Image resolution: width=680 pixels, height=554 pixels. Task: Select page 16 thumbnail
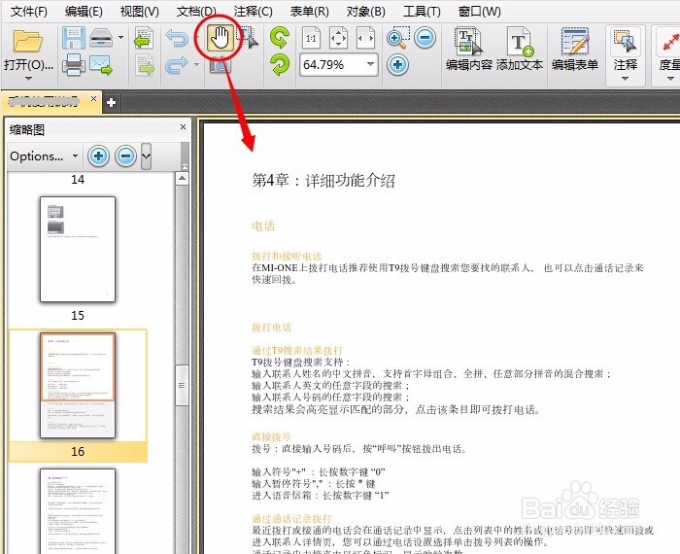(x=78, y=385)
